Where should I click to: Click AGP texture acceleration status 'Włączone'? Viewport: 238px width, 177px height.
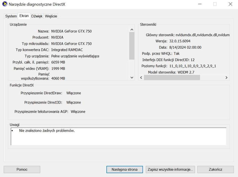[x=78, y=112]
